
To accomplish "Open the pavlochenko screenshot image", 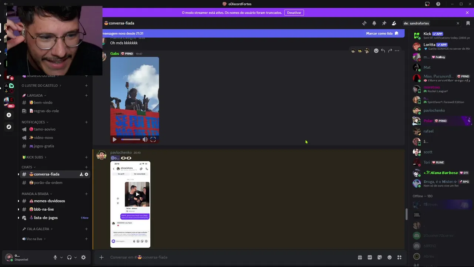I will tap(130, 204).
